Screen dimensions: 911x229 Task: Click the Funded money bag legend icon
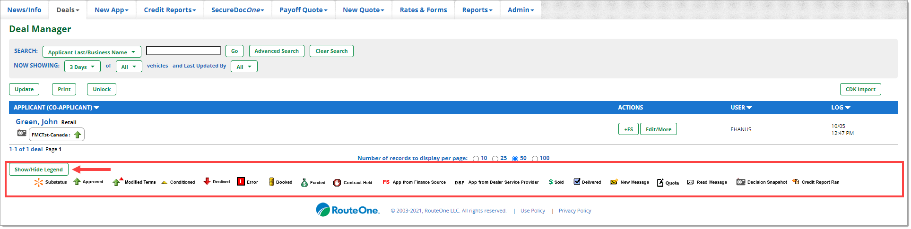click(304, 182)
